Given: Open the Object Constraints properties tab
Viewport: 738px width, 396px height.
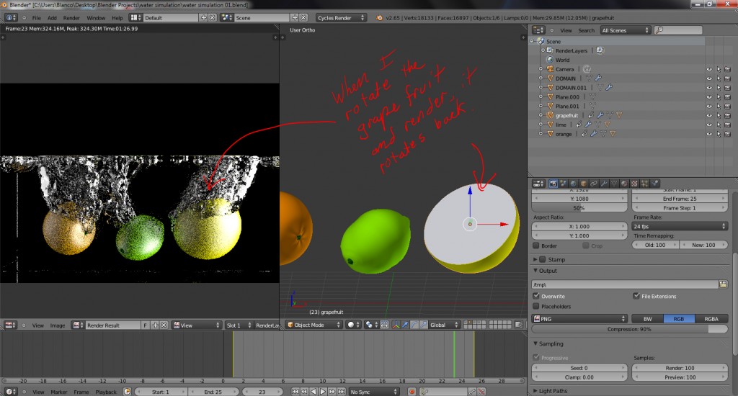Looking at the screenshot, I should coord(594,184).
